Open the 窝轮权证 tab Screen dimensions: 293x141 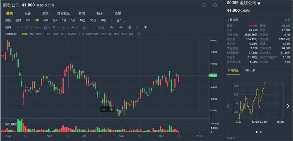64,13
